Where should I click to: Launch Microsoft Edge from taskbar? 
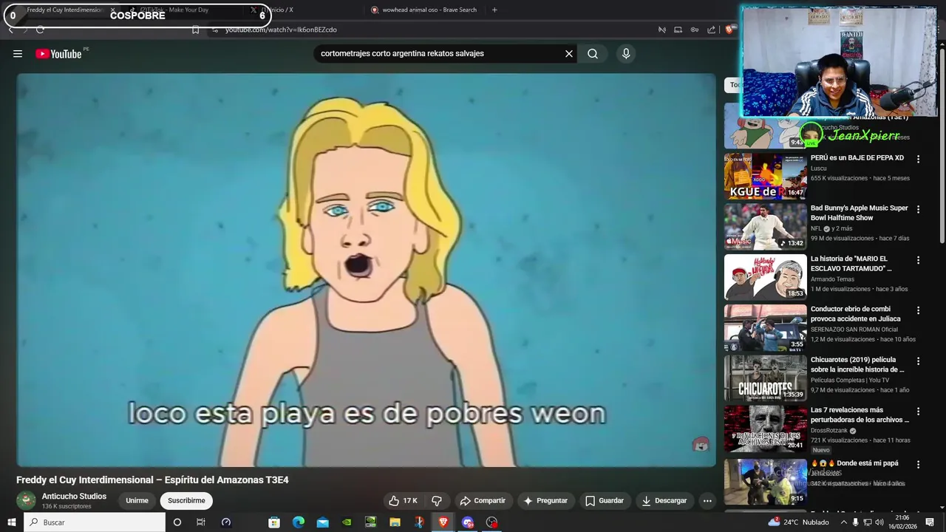tap(299, 522)
